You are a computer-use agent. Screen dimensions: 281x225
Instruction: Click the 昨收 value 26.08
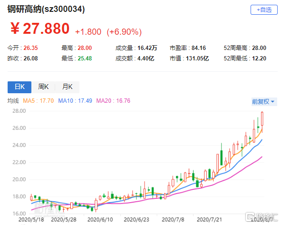click(30, 59)
